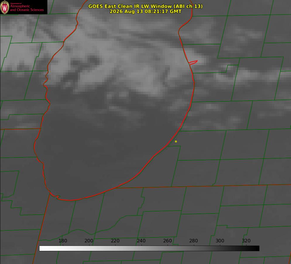Click the small red peninsula outline on east shore
The image size is (291, 264).
(x=193, y=62)
